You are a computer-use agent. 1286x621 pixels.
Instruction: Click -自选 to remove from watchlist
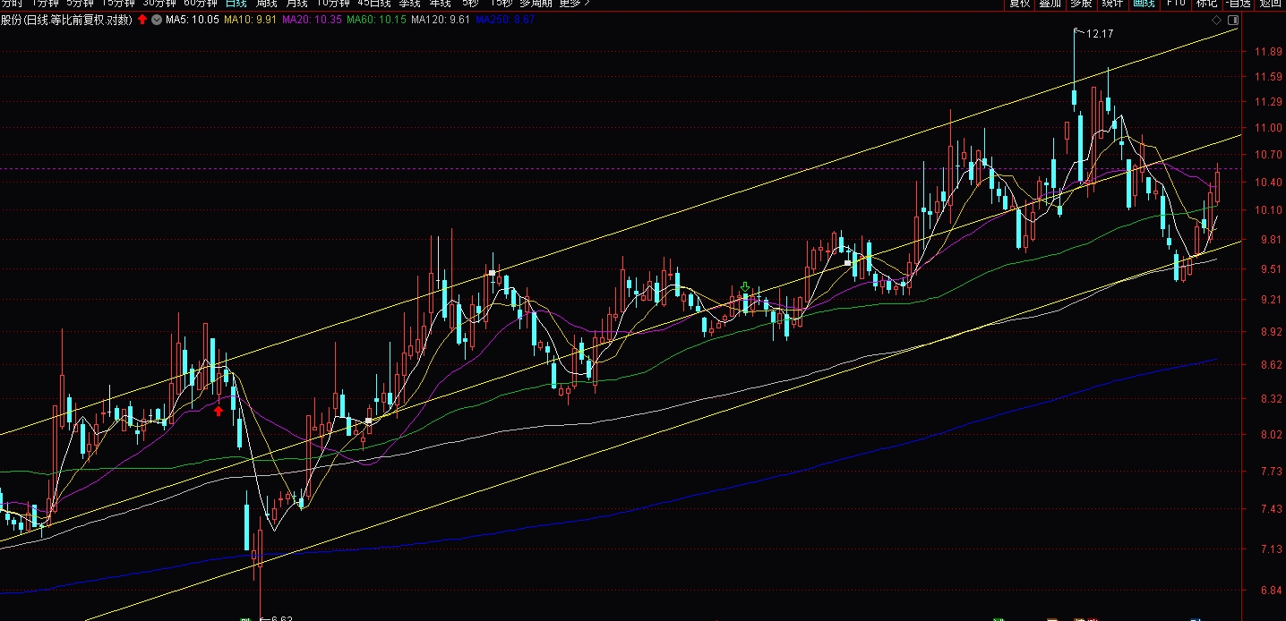pyautogui.click(x=1239, y=4)
